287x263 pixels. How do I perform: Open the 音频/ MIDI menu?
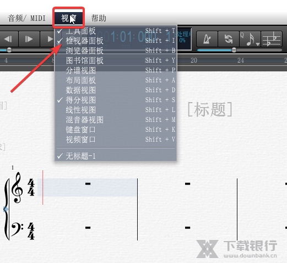pos(26,18)
